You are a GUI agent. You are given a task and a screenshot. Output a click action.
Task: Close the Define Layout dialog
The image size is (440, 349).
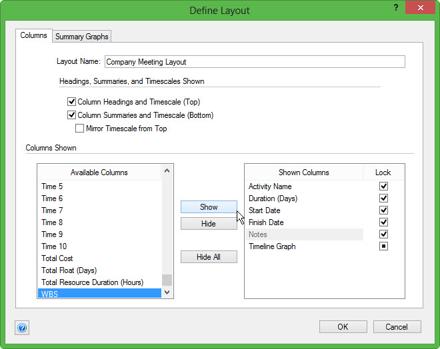421,9
